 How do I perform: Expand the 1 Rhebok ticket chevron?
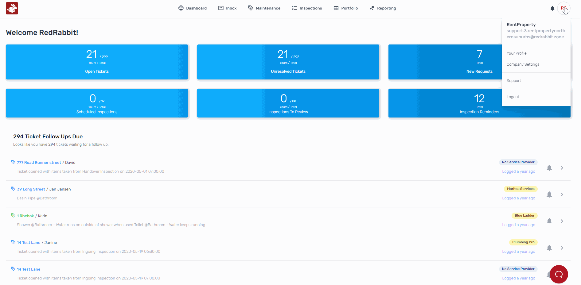pyautogui.click(x=562, y=221)
